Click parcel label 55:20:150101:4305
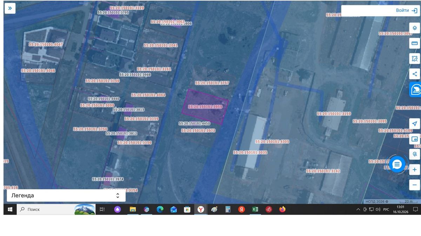This screenshot has height=236, width=421. coord(272,142)
